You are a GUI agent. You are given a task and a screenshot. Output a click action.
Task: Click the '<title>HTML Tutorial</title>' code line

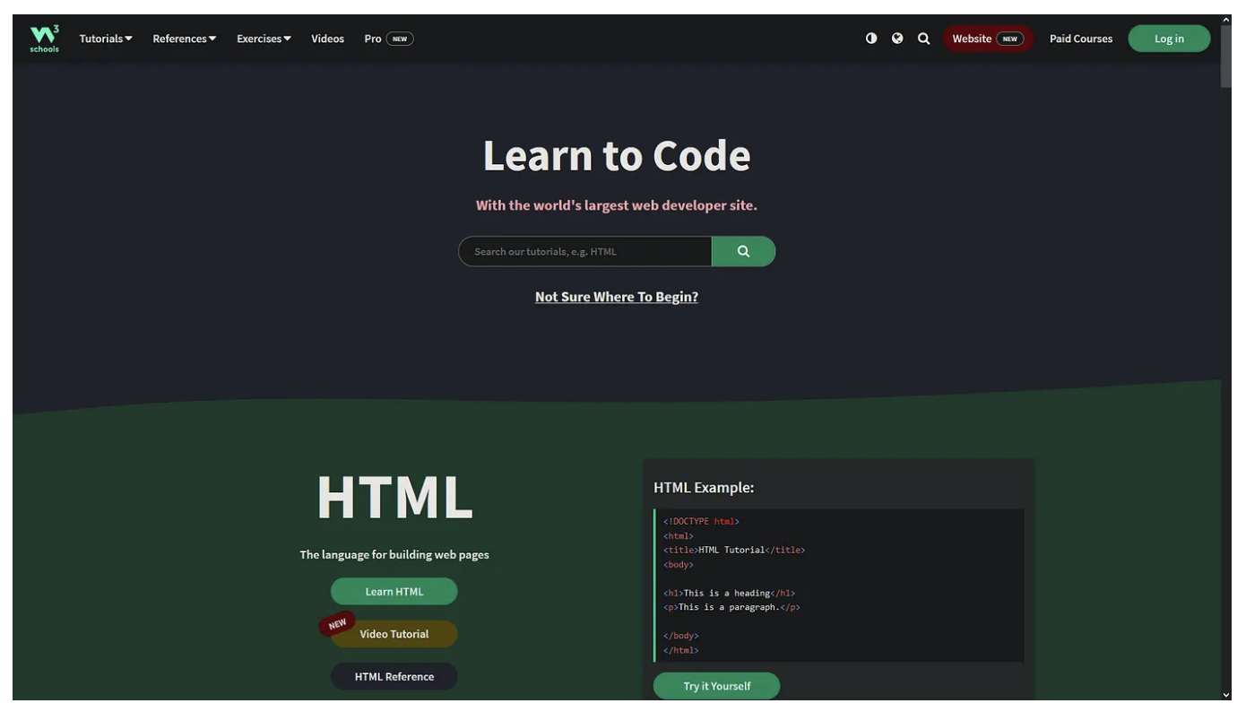(x=734, y=550)
